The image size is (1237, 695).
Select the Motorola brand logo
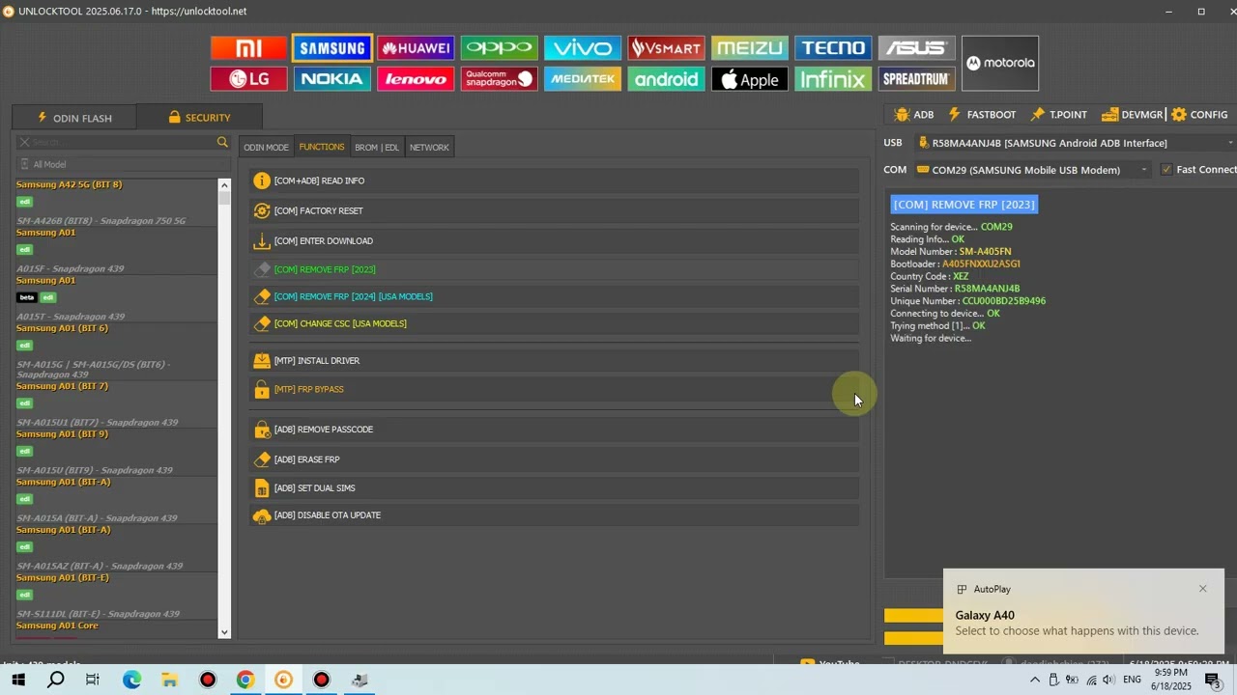1000,64
